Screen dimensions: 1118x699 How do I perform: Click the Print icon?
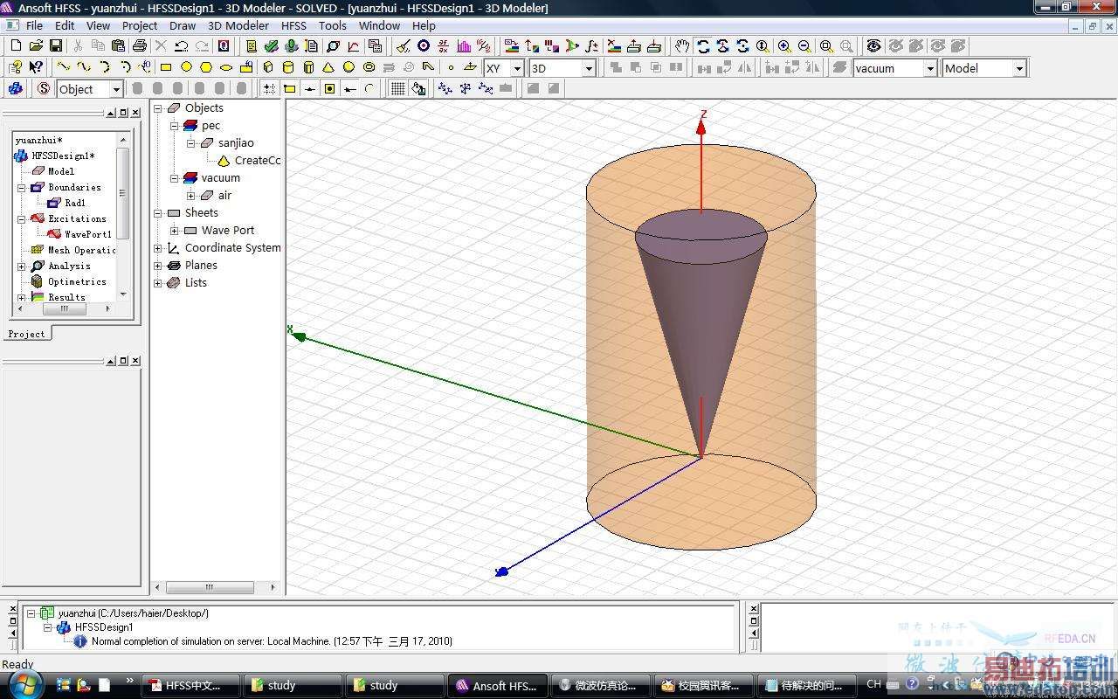coord(139,45)
